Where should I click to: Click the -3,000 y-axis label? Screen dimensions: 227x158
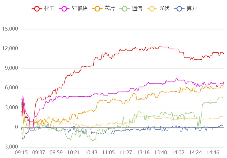[10, 147]
